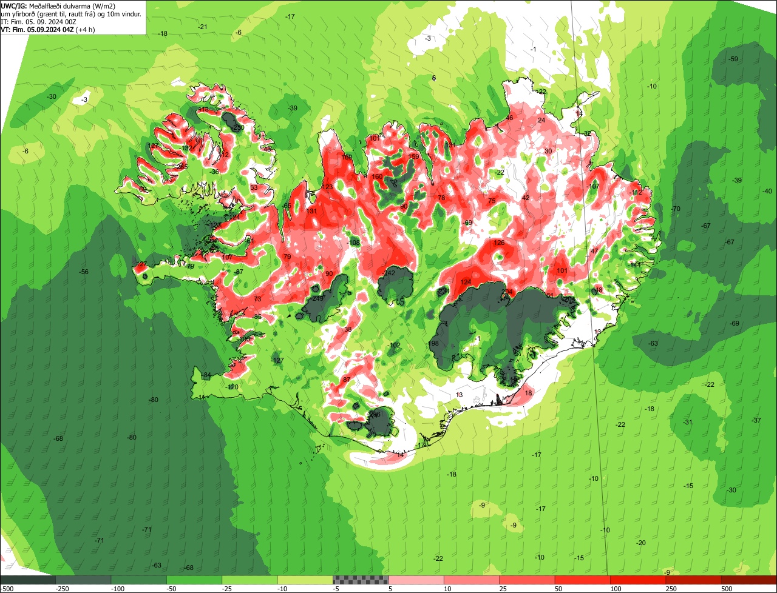777x593 pixels.
Task: Click the '159' value on the north coast
Action: coord(413,156)
